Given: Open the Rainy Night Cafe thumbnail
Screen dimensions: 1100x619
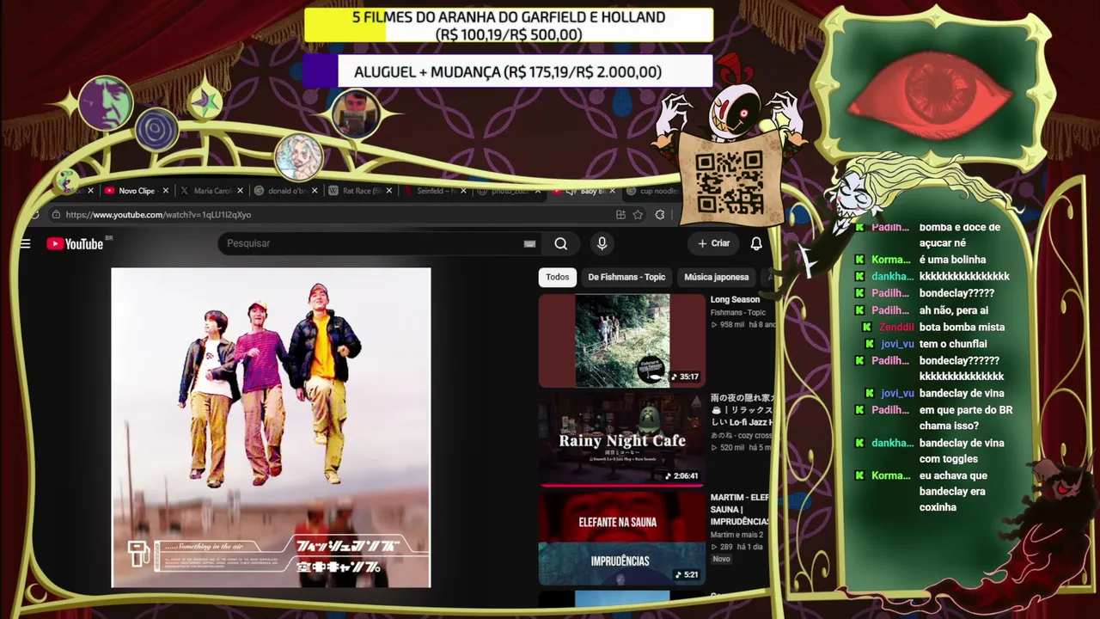Looking at the screenshot, I should click(x=621, y=438).
